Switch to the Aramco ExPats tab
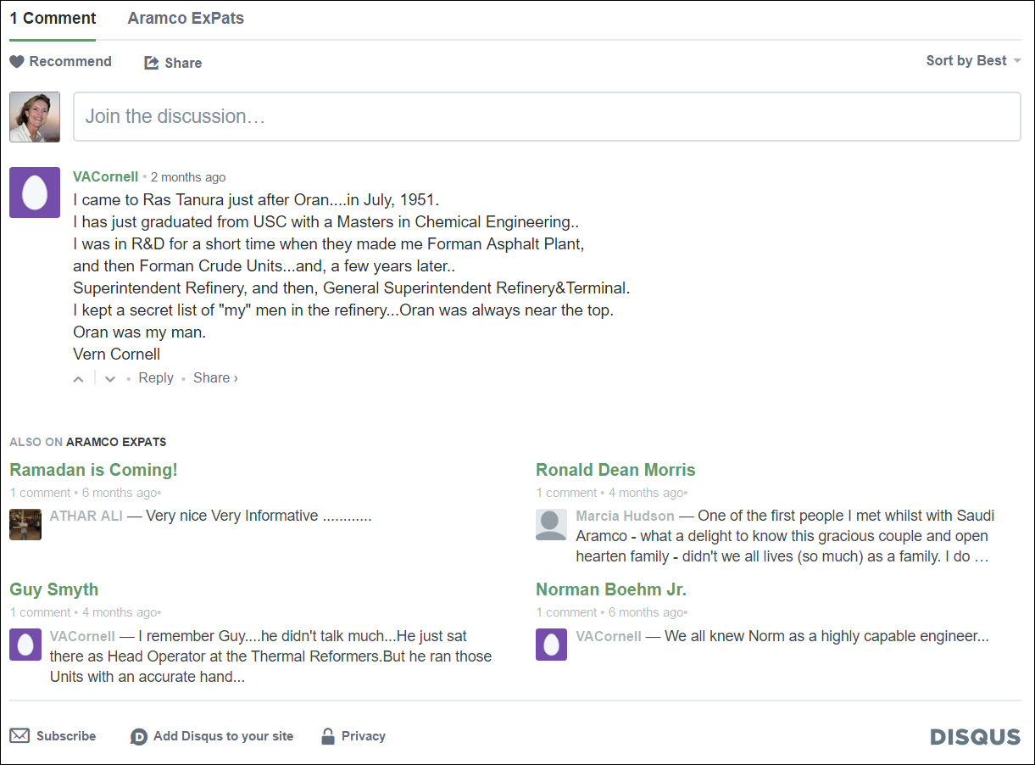The height and width of the screenshot is (765, 1035). (x=186, y=19)
